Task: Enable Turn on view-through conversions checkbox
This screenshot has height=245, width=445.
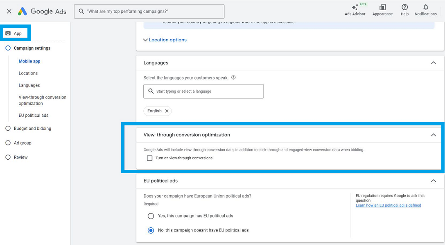Action: pos(150,158)
